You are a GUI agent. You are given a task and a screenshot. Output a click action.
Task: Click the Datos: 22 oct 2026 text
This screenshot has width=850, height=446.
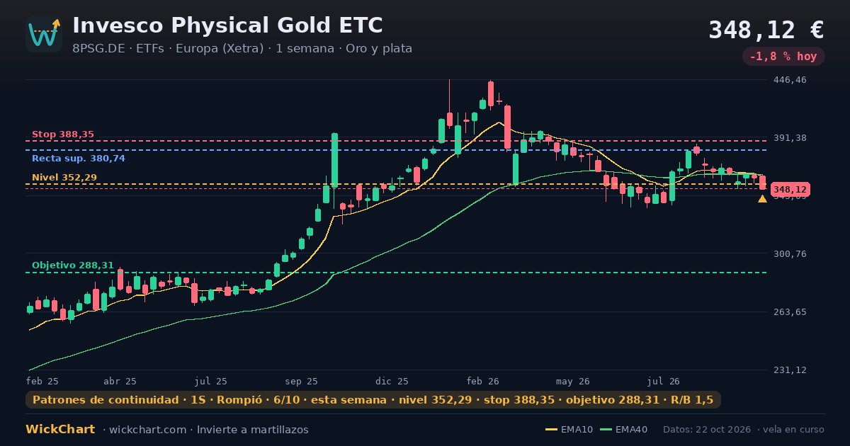(706, 430)
